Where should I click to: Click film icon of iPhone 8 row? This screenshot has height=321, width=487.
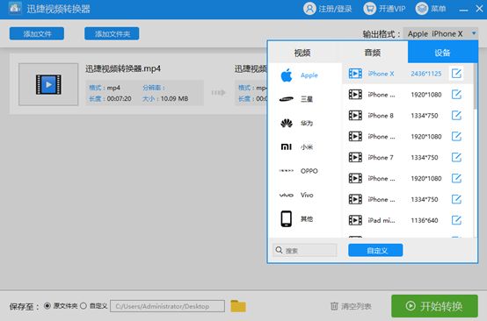pyautogui.click(x=355, y=116)
